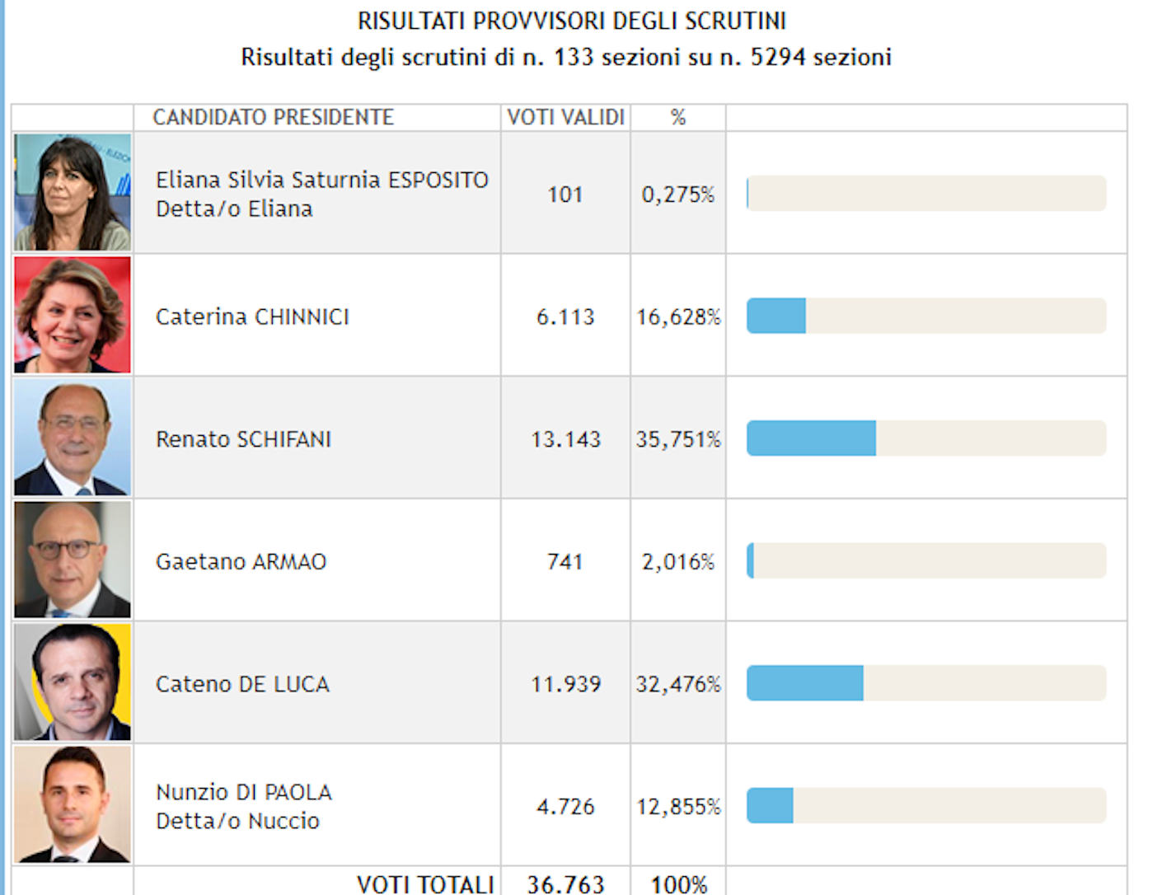
Task: Click the RISULTATI PROVVISORI DEGLI SCRUTINI heading
Action: pos(572,21)
